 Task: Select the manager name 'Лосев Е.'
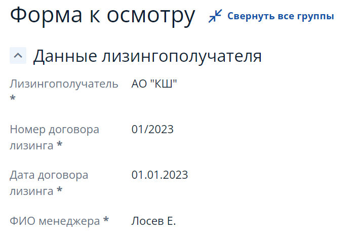pyautogui.click(x=153, y=221)
